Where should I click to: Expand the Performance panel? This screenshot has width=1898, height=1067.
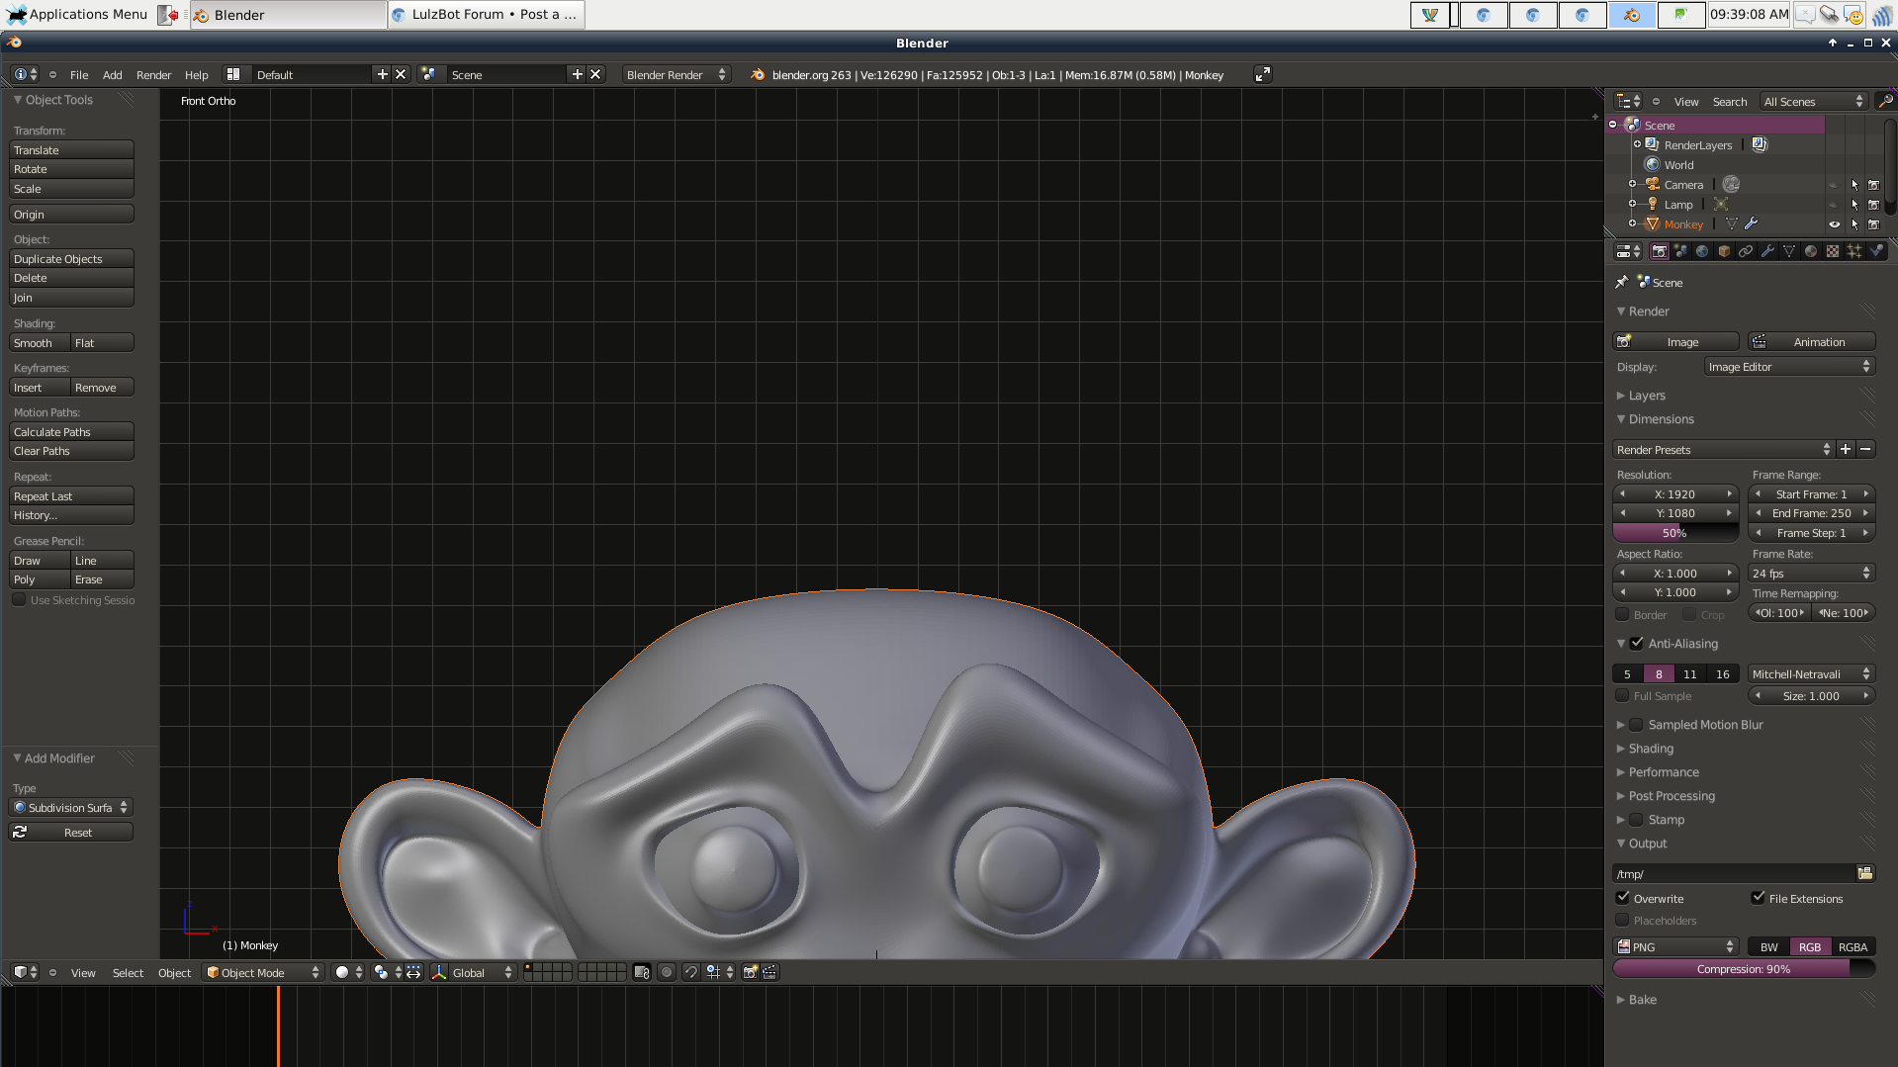[1664, 771]
